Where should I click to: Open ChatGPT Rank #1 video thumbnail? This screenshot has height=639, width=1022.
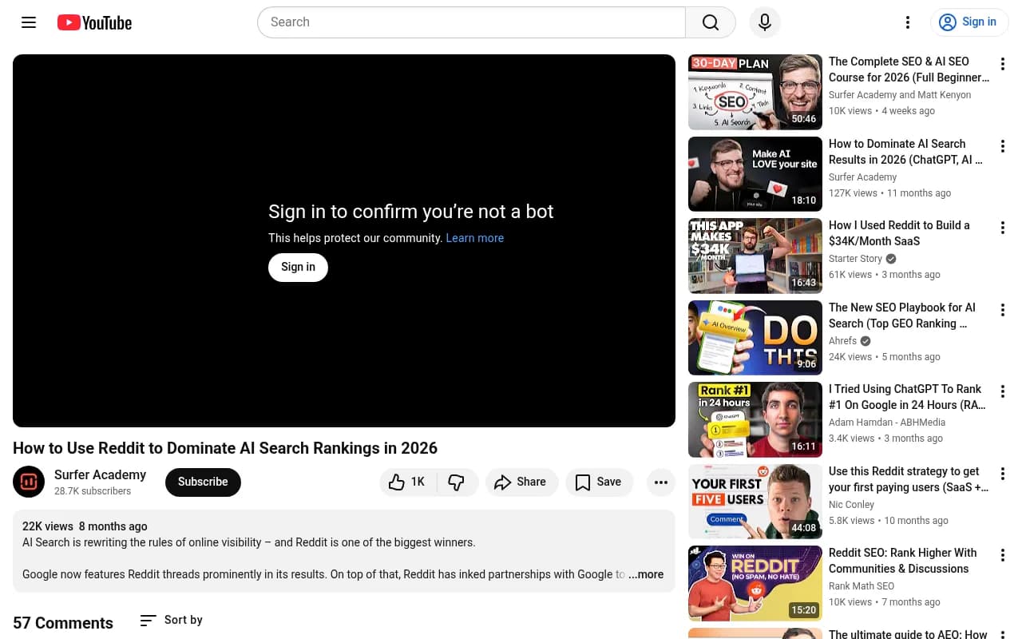click(x=755, y=419)
